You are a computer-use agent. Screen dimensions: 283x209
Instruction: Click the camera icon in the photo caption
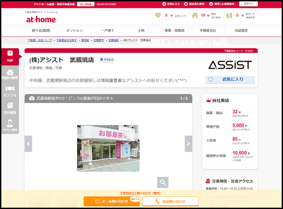(32, 98)
